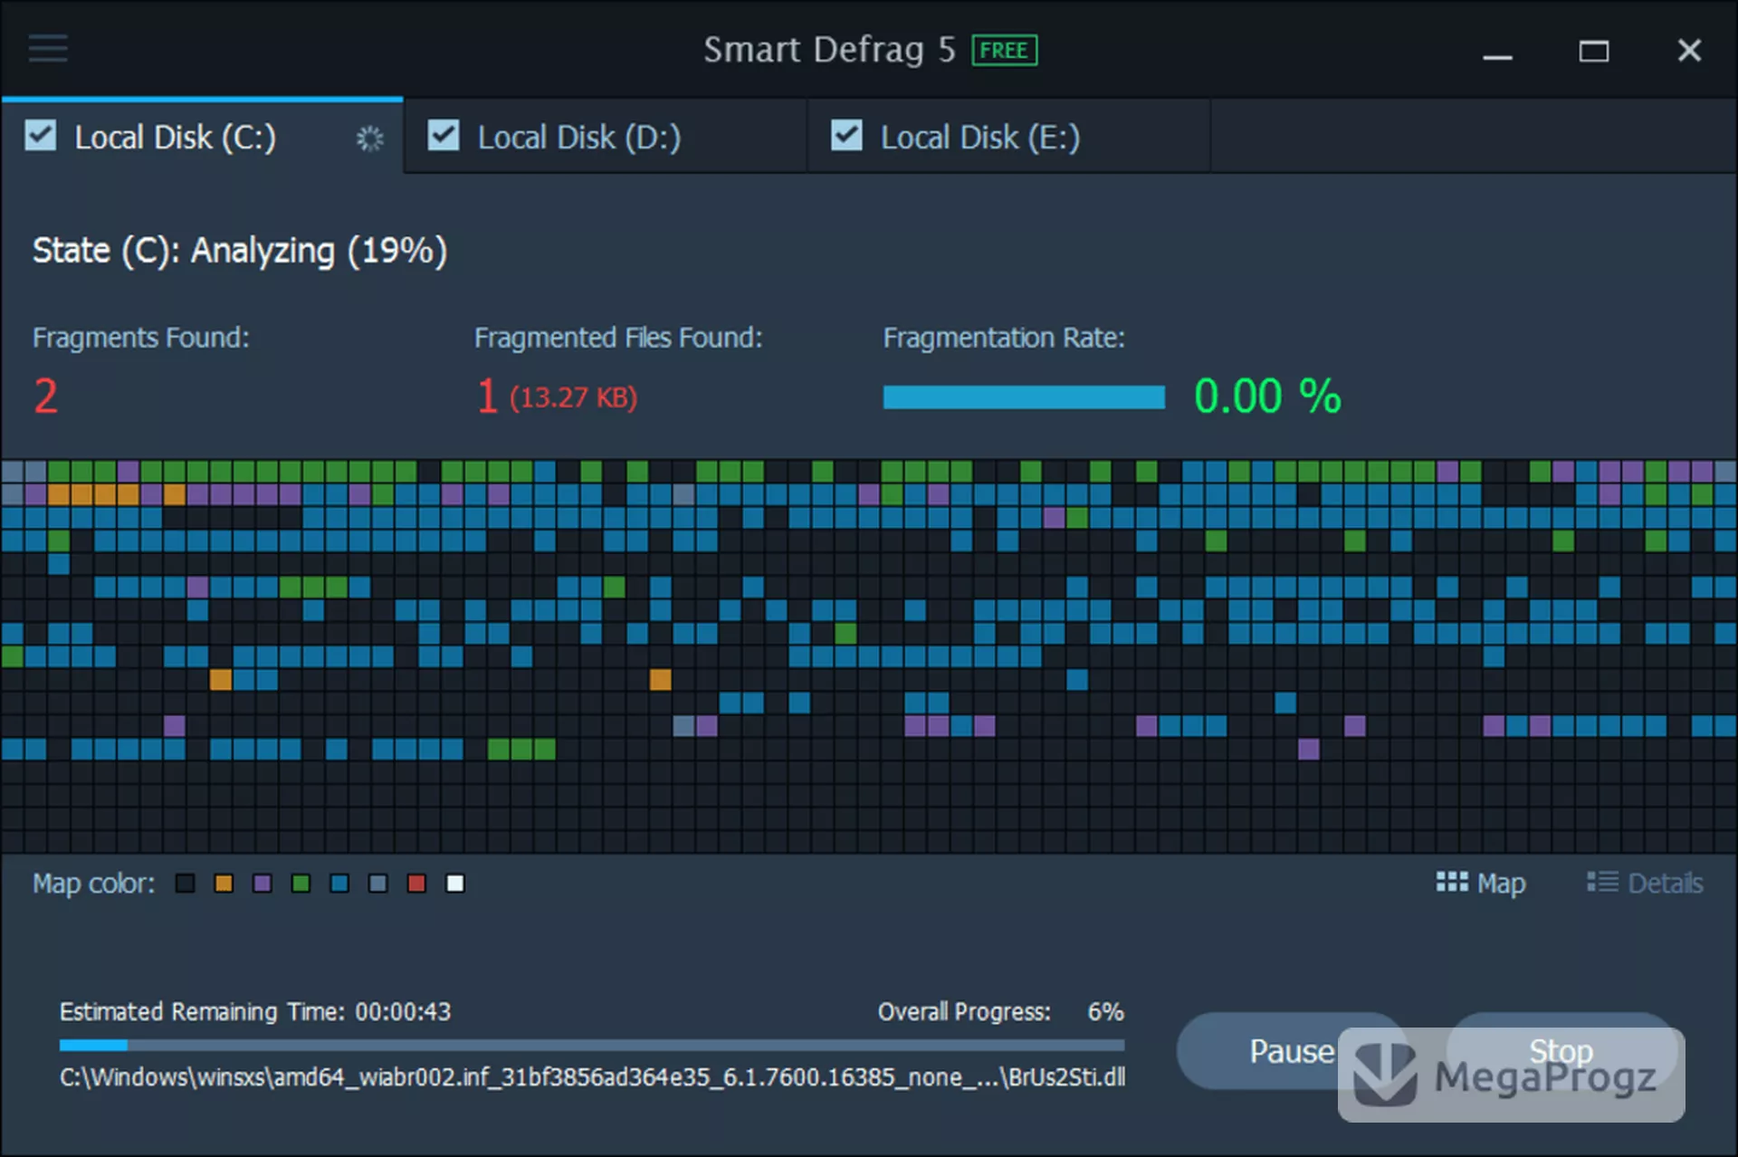Click the FREE edition badge

(1004, 51)
